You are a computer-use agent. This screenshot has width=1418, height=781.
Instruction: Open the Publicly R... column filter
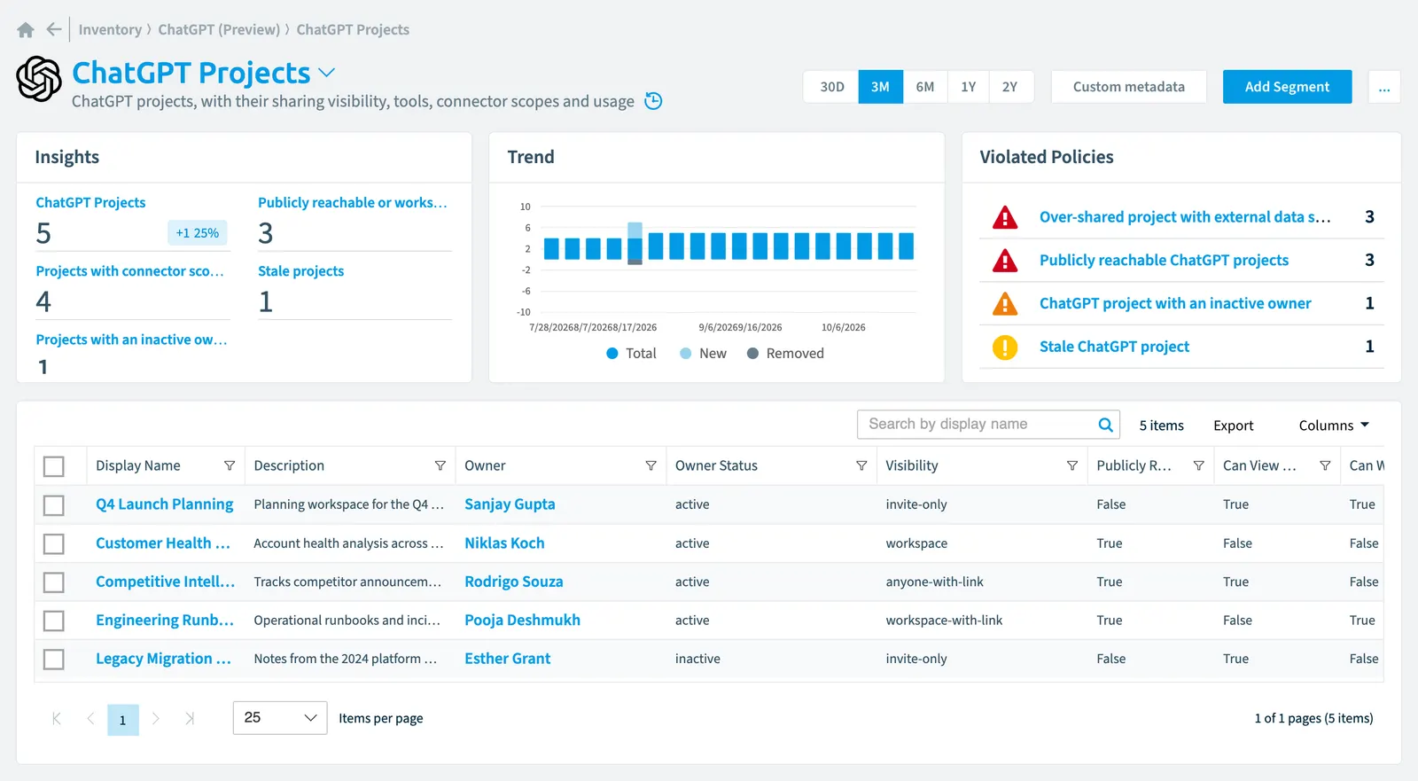[1198, 465]
